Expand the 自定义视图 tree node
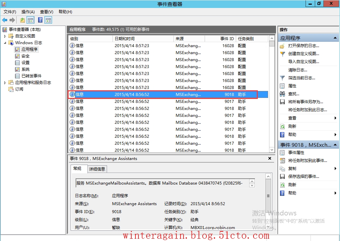Viewport: 340px width, 241px height. click(5, 36)
